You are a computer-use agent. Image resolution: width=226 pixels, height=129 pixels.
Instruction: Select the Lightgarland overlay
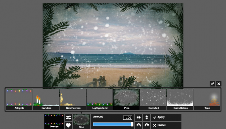pyautogui.click(x=99, y=99)
